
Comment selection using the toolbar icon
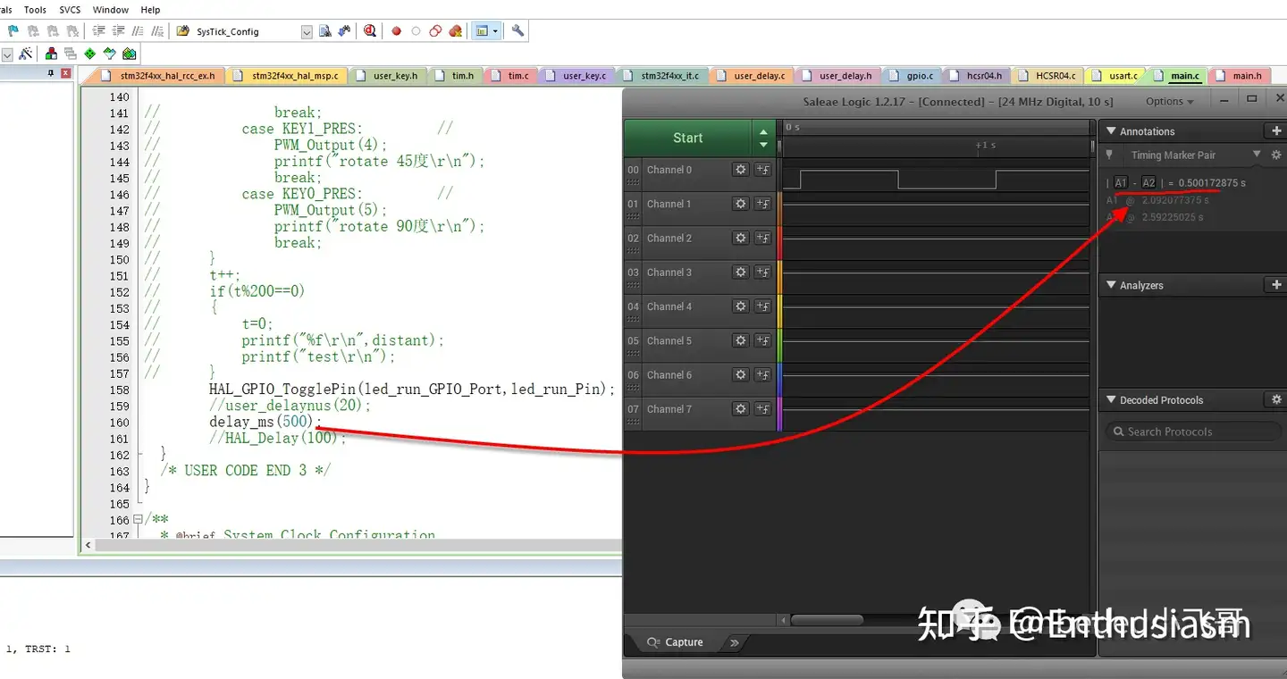(136, 31)
